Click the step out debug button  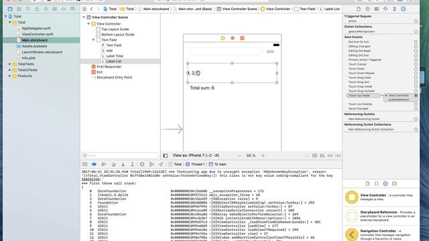point(133,164)
